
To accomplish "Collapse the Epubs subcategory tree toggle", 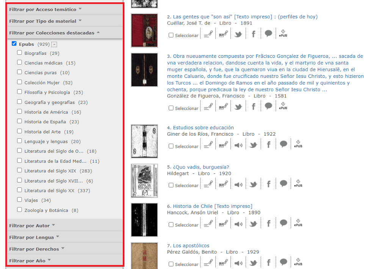I will [x=54, y=44].
